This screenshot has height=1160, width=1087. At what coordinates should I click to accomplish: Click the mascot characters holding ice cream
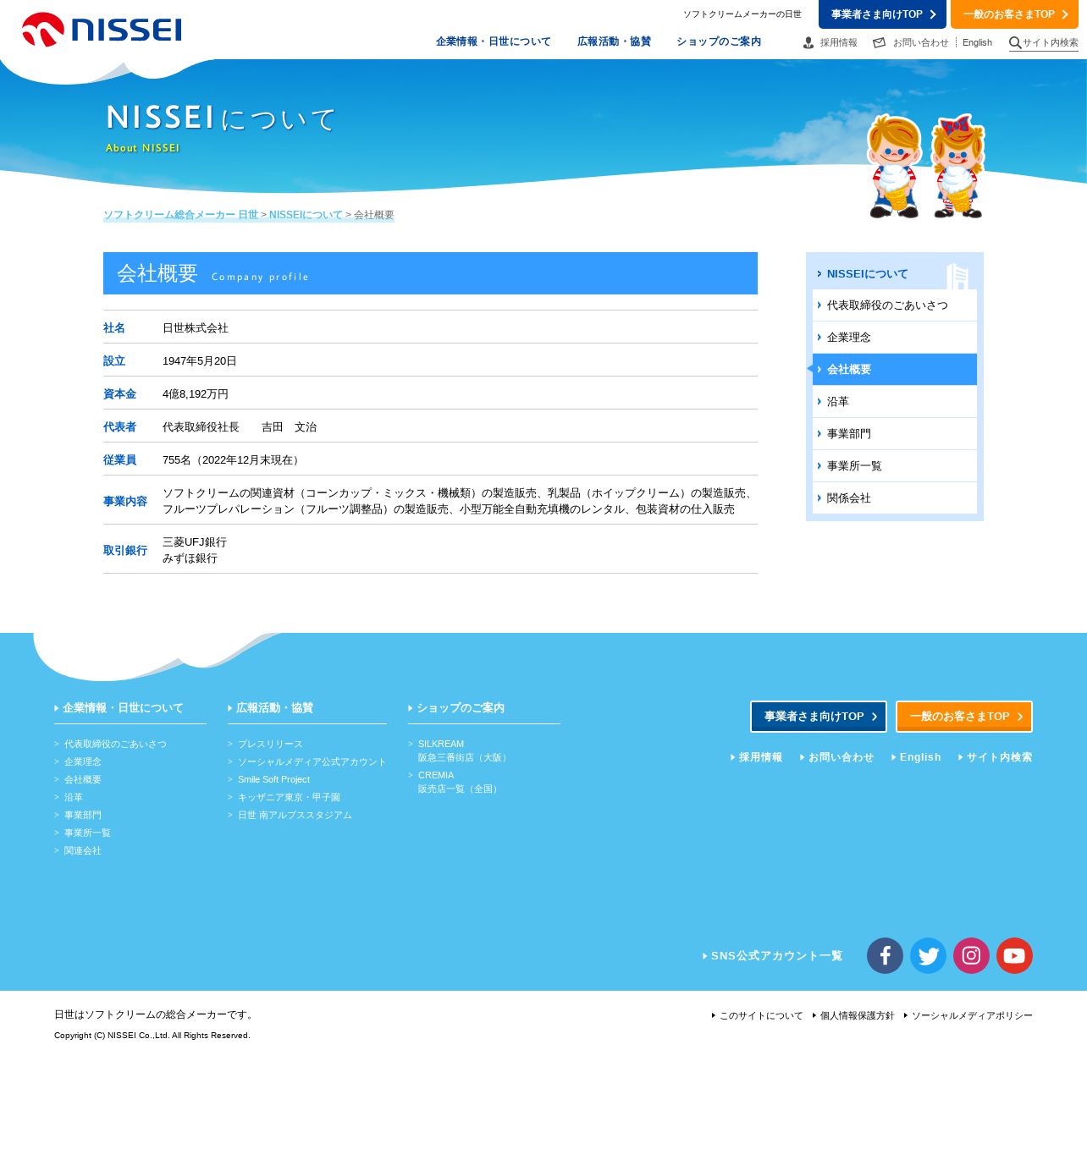click(926, 167)
